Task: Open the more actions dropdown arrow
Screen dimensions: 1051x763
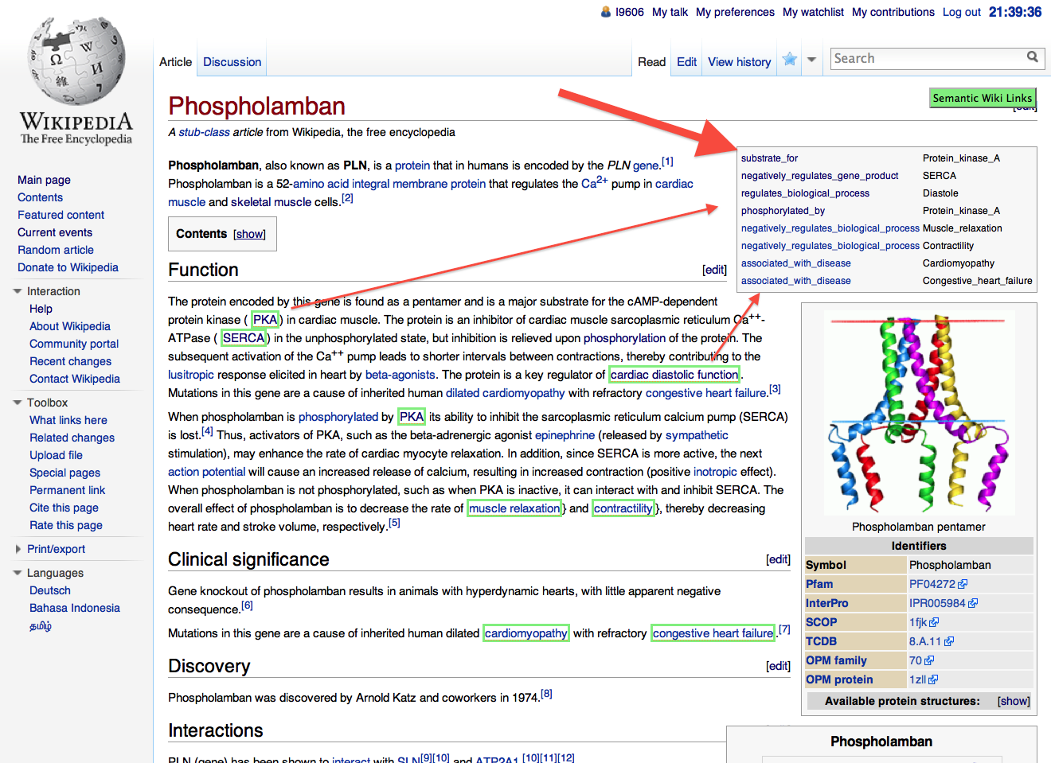Action: click(x=811, y=60)
